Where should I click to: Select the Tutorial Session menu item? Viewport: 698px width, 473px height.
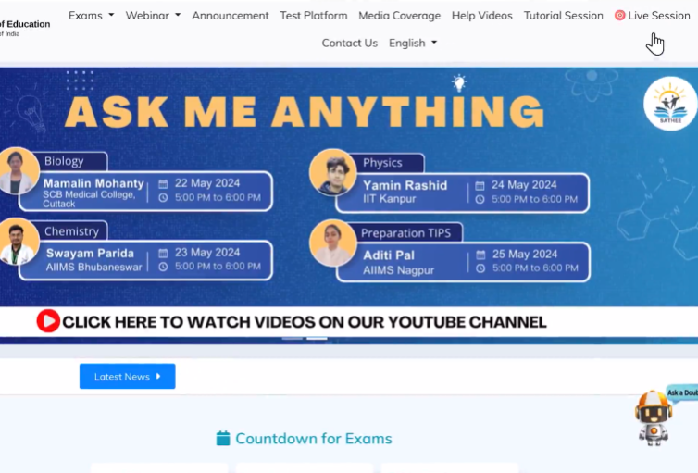[x=563, y=16]
